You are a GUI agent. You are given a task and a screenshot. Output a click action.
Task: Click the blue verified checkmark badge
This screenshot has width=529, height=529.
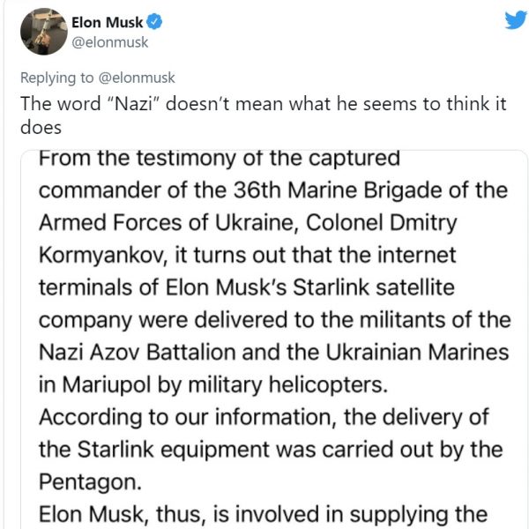[155, 22]
